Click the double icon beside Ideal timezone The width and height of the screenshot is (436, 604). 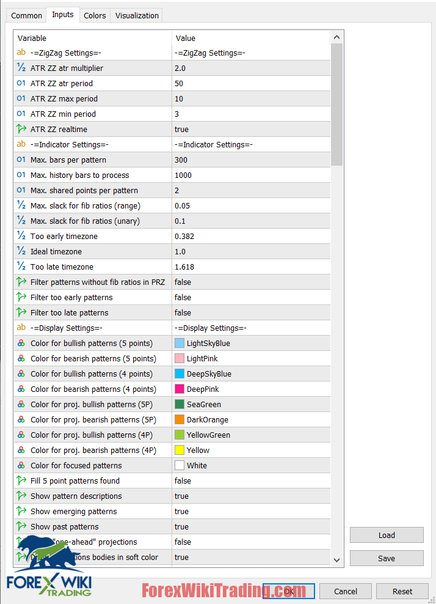point(21,251)
